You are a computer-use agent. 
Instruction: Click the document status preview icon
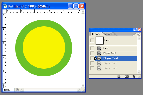pyautogui.click(x=17, y=90)
